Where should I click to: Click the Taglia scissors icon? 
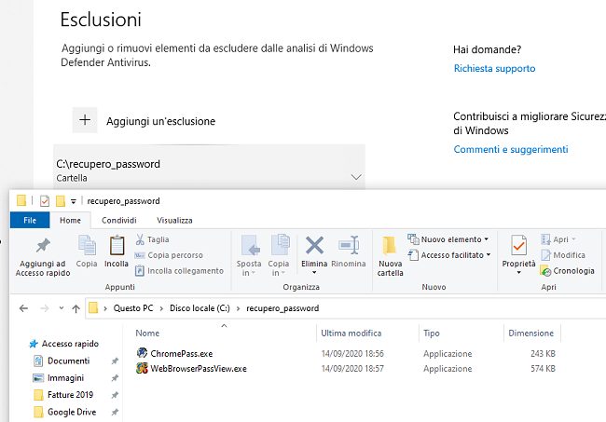tap(140, 239)
